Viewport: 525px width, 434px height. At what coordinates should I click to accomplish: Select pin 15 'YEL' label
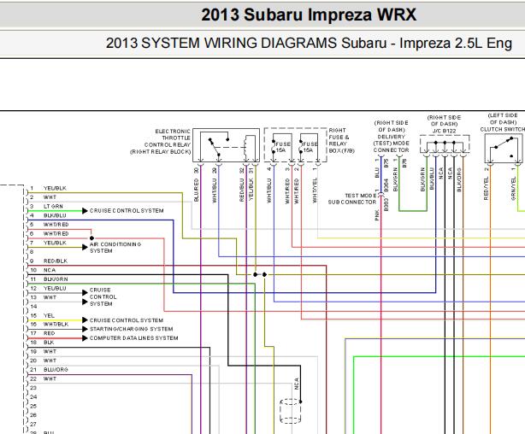(x=49, y=315)
